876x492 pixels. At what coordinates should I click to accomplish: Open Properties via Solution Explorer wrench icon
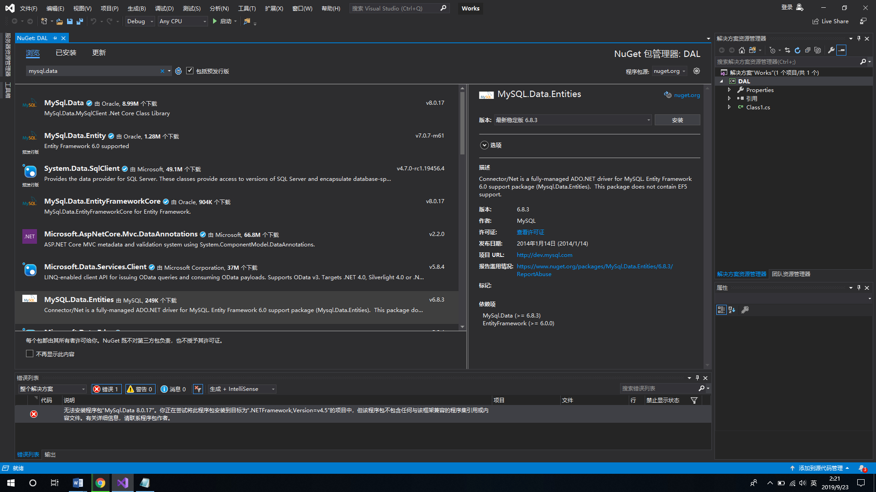coord(831,50)
